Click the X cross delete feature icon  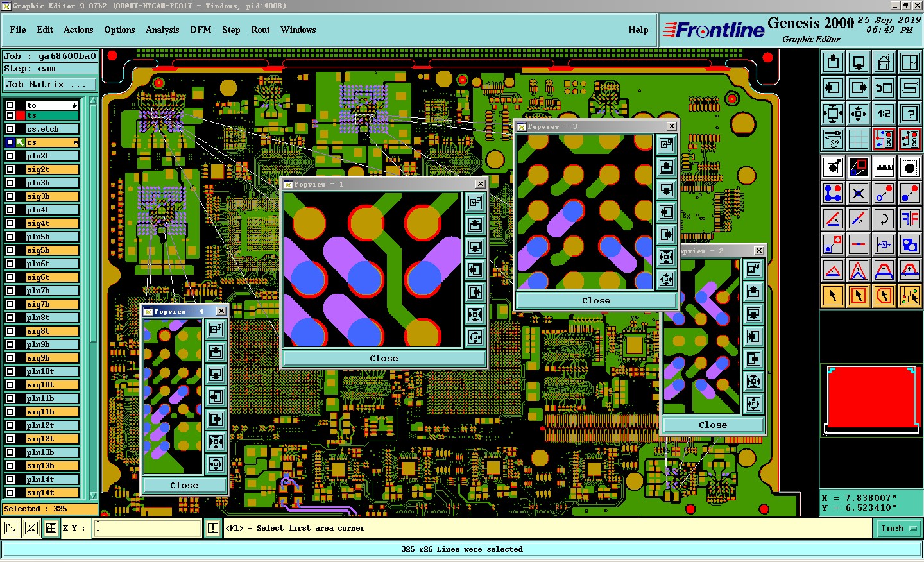859,193
